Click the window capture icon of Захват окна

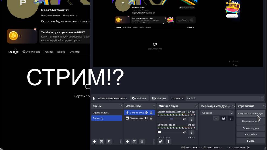[x=127, y=118]
